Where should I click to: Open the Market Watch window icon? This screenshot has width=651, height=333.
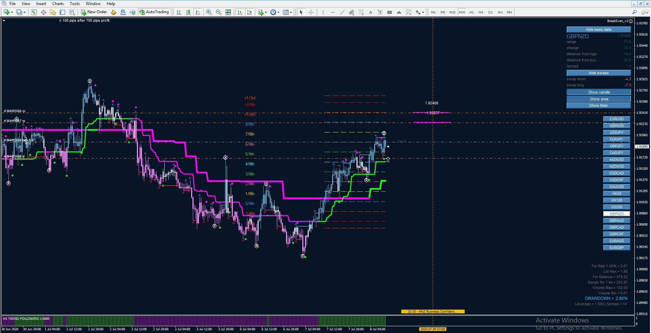click(x=34, y=12)
